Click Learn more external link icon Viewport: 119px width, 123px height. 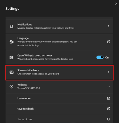(x=108, y=98)
